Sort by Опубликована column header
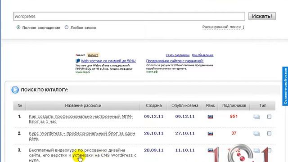288x162 pixels. (x=185, y=106)
